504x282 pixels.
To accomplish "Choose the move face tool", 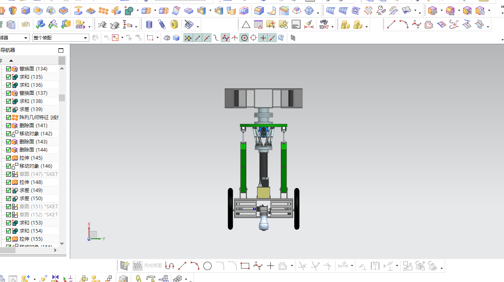I will pyautogui.click(x=433, y=11).
